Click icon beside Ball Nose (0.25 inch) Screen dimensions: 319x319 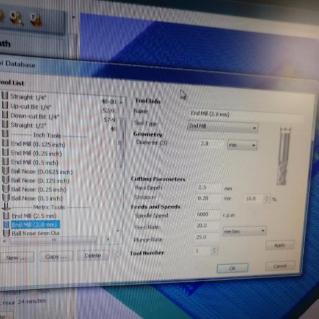[x=6, y=189]
